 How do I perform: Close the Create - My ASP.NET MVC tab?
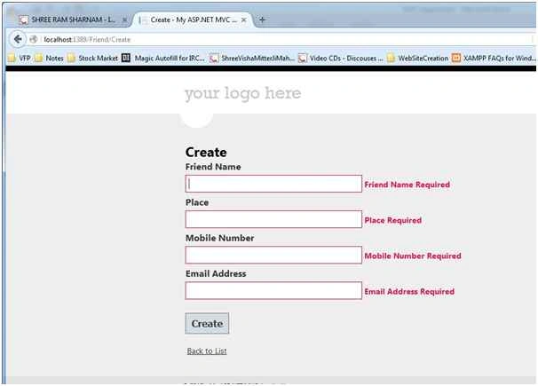pyautogui.click(x=244, y=20)
